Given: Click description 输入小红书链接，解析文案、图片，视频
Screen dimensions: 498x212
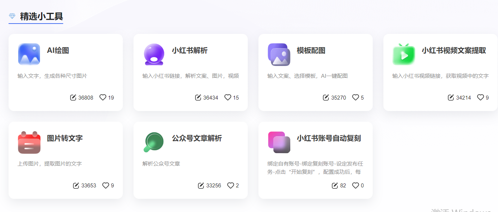Looking at the screenshot, I should (x=191, y=76).
